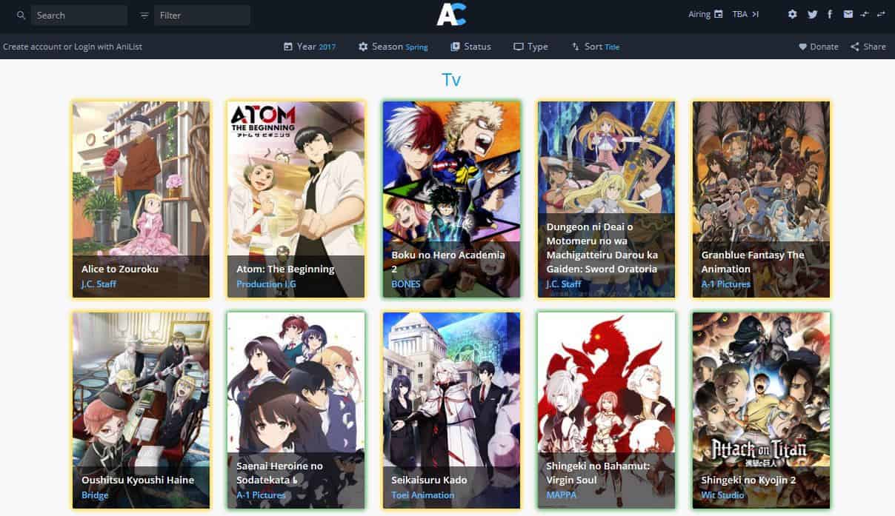Open the Type filter dropdown

click(x=530, y=47)
